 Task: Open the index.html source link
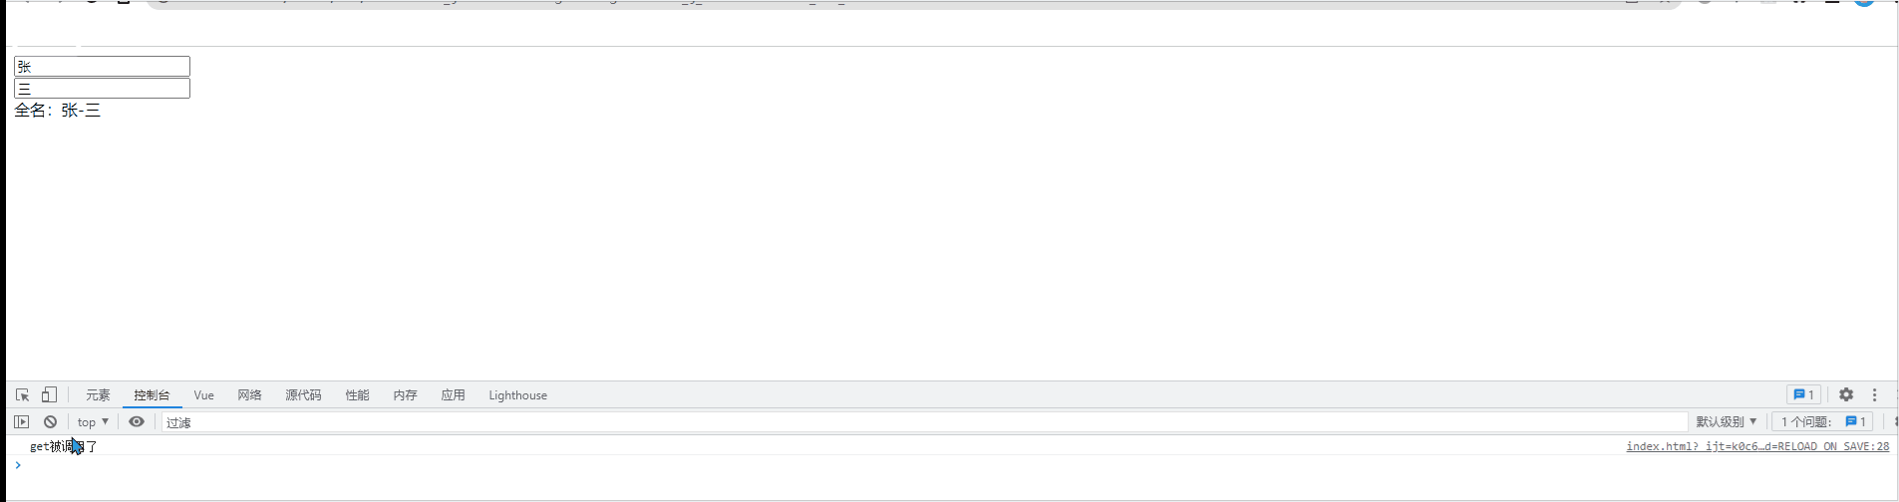pyautogui.click(x=1757, y=446)
